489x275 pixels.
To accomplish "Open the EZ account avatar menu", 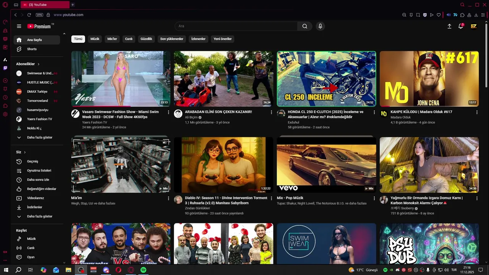I will click(474, 26).
